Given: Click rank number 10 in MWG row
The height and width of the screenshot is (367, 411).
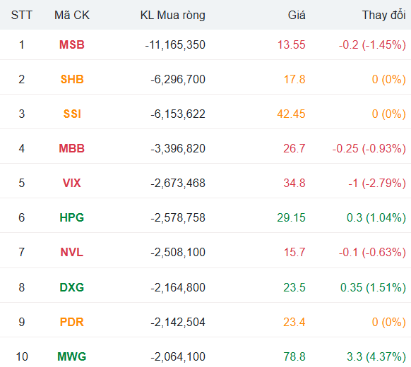Looking at the screenshot, I should (22, 356).
